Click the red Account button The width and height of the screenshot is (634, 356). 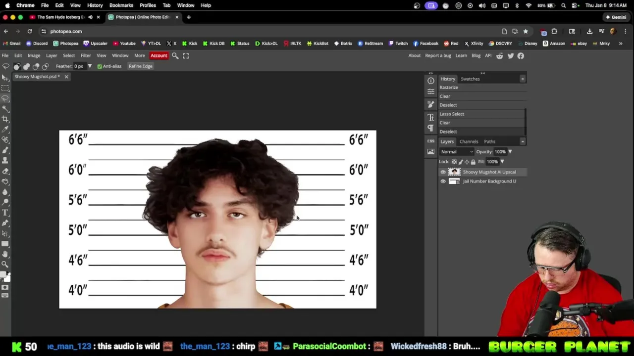tap(158, 56)
